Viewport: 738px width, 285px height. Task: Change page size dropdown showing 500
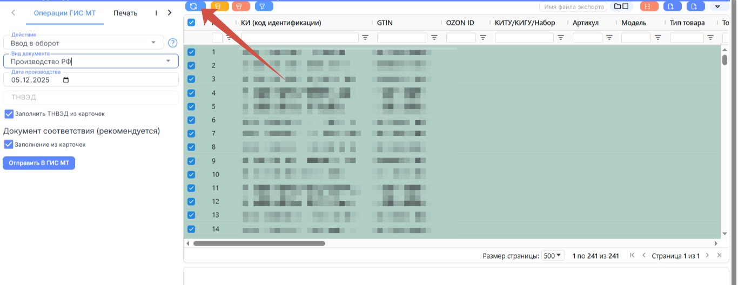tap(552, 256)
